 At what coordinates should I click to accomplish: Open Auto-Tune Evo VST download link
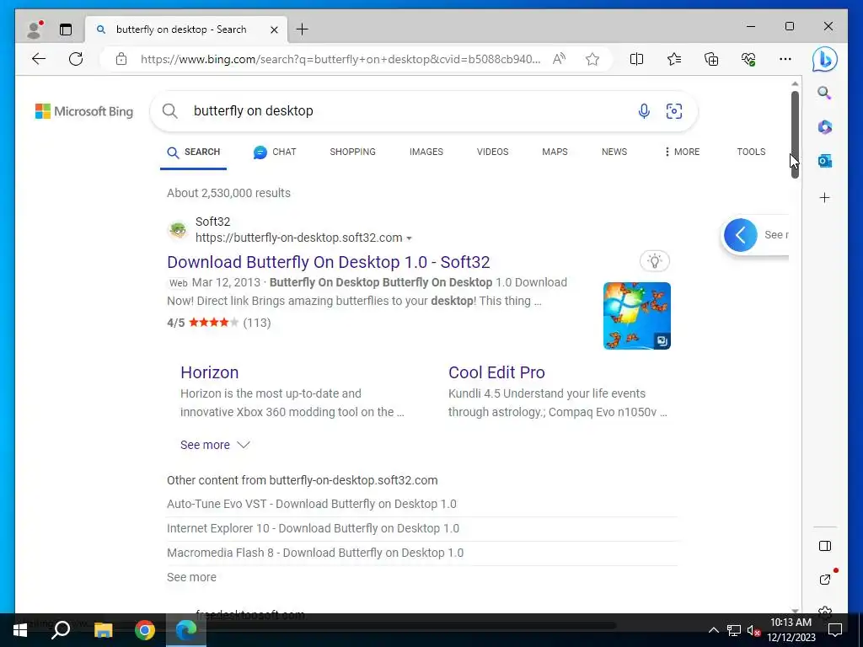[x=312, y=504]
